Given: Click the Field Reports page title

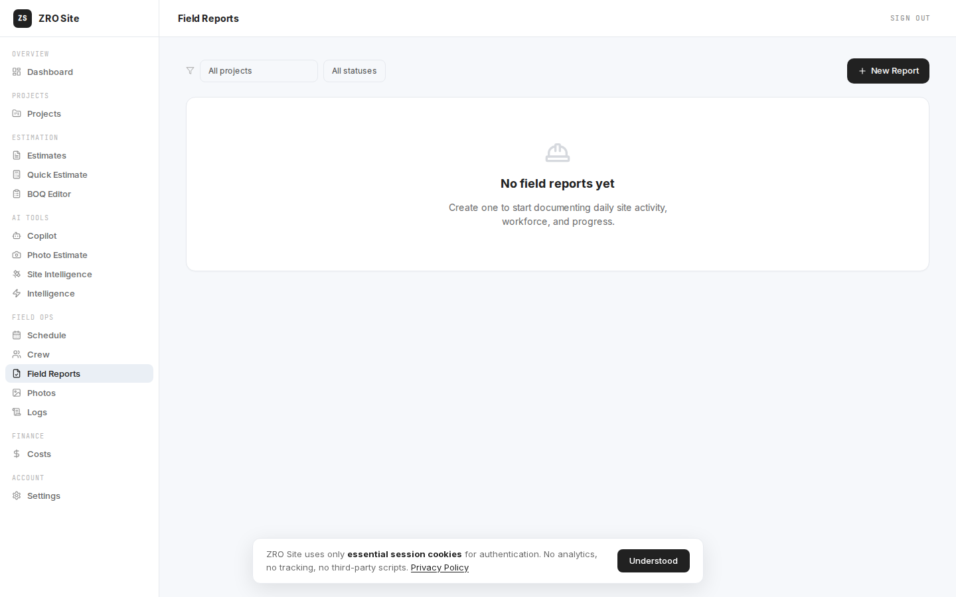Looking at the screenshot, I should (x=208, y=19).
